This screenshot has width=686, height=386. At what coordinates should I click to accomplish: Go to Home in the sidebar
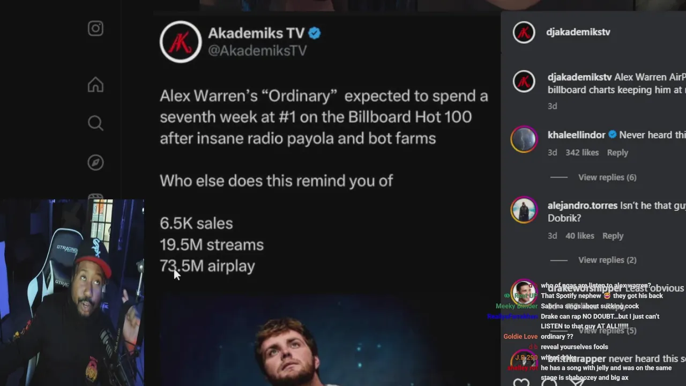click(x=95, y=85)
